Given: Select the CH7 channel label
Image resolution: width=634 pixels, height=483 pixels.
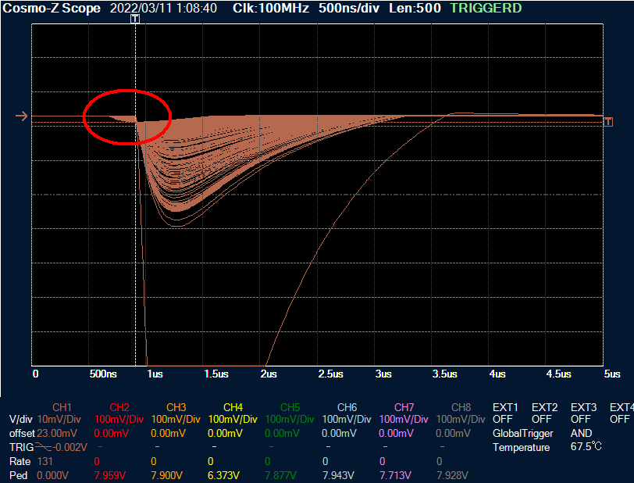Looking at the screenshot, I should tap(404, 407).
